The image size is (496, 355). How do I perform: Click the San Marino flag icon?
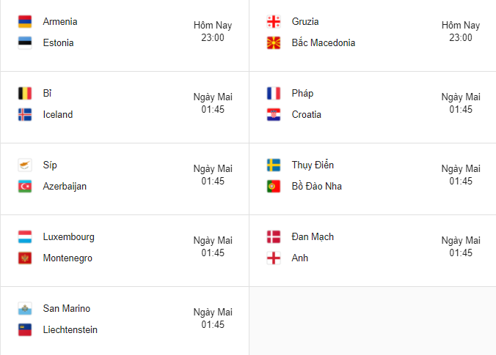[25, 309]
